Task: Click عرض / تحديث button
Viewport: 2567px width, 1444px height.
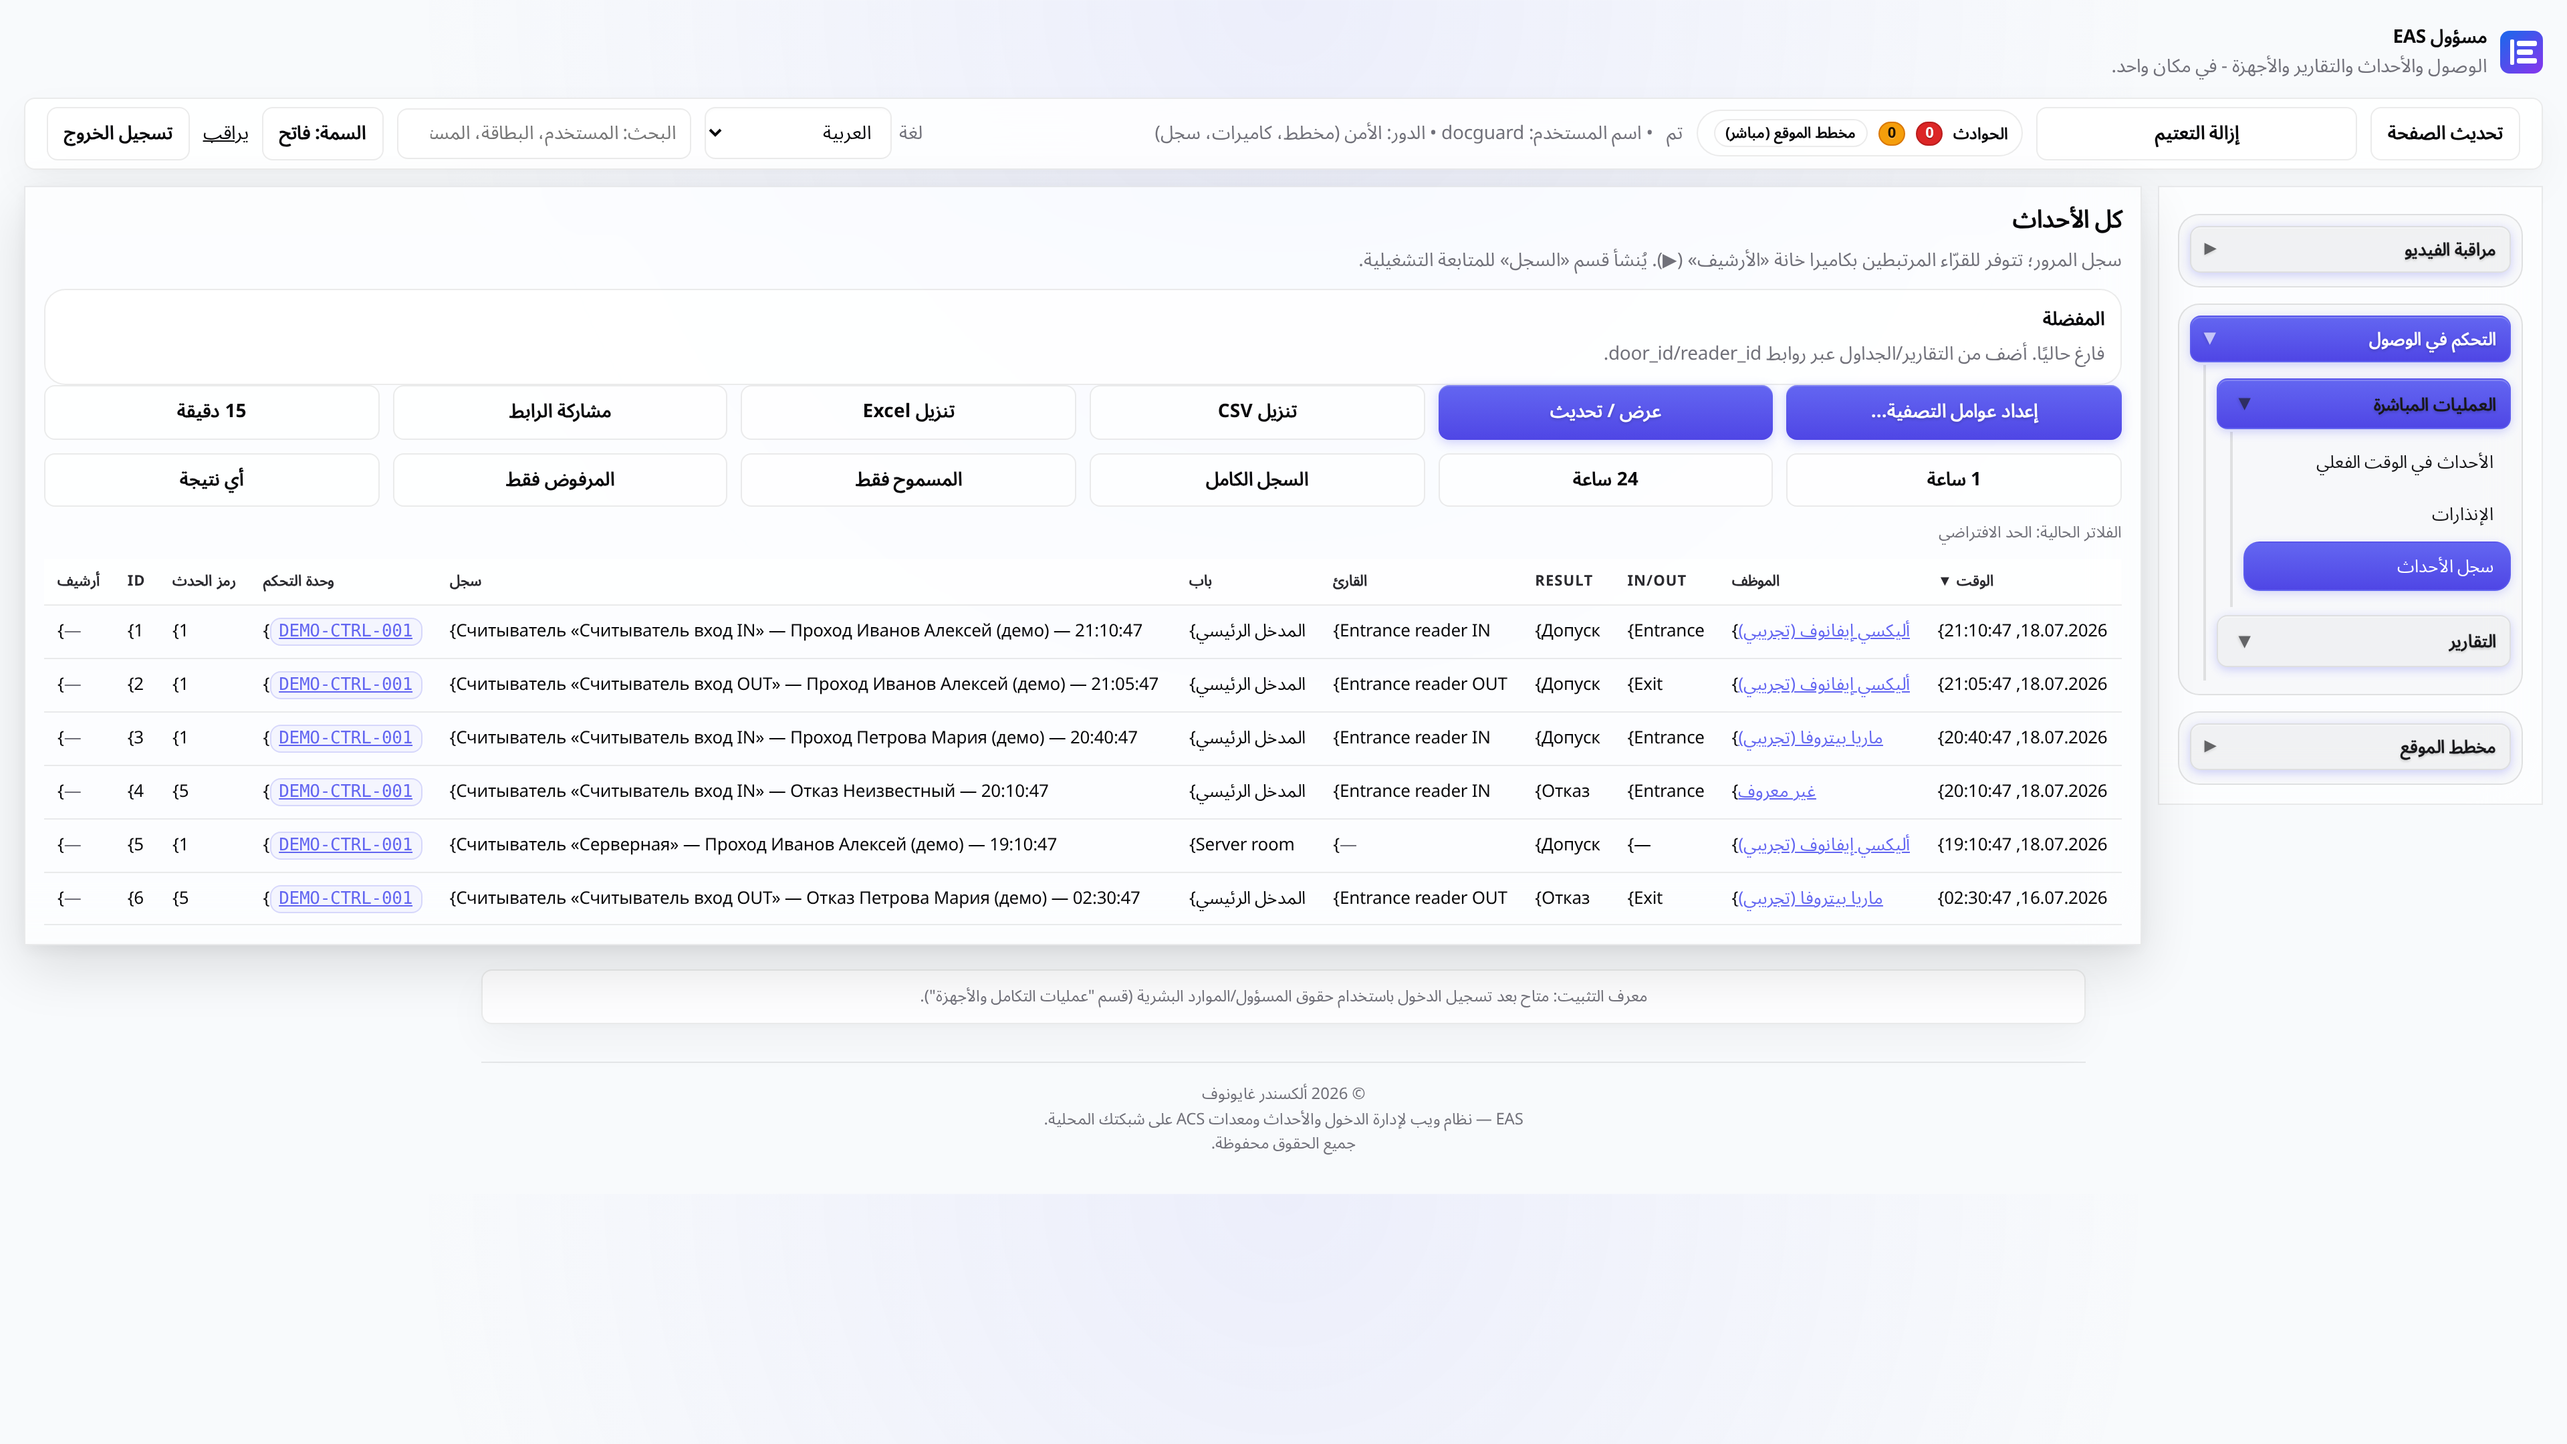Action: [1604, 412]
